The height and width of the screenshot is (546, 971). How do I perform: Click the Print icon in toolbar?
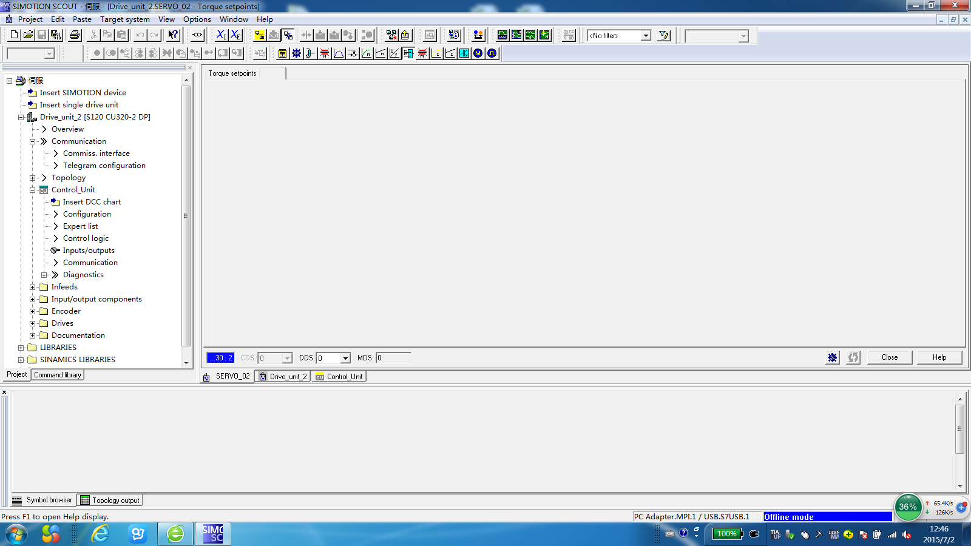tap(75, 35)
